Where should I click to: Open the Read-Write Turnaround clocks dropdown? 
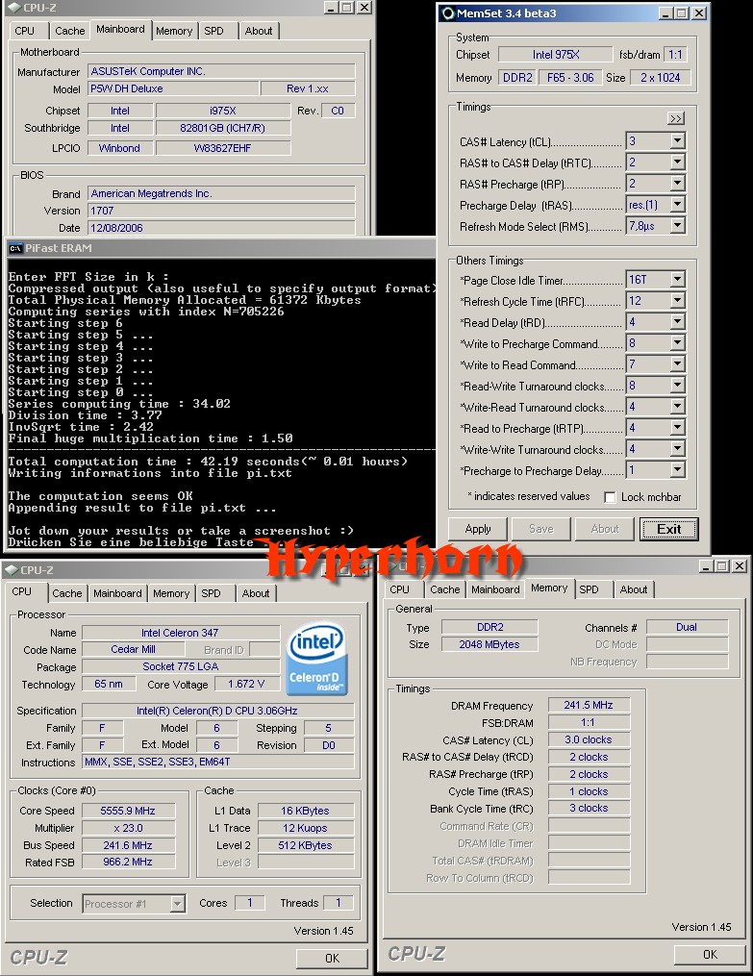(x=678, y=386)
